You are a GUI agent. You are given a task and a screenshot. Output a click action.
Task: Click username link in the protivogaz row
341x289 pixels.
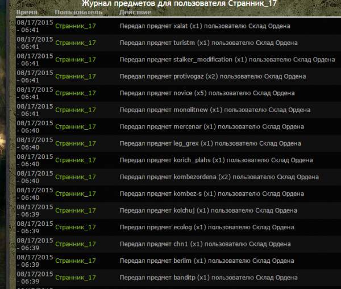(76, 76)
